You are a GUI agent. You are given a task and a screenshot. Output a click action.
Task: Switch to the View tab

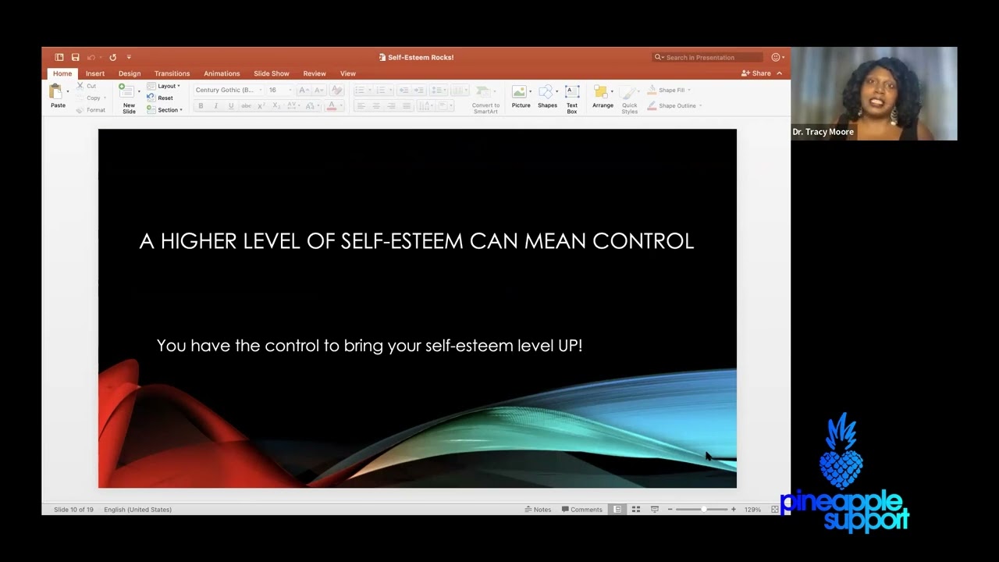click(x=348, y=73)
